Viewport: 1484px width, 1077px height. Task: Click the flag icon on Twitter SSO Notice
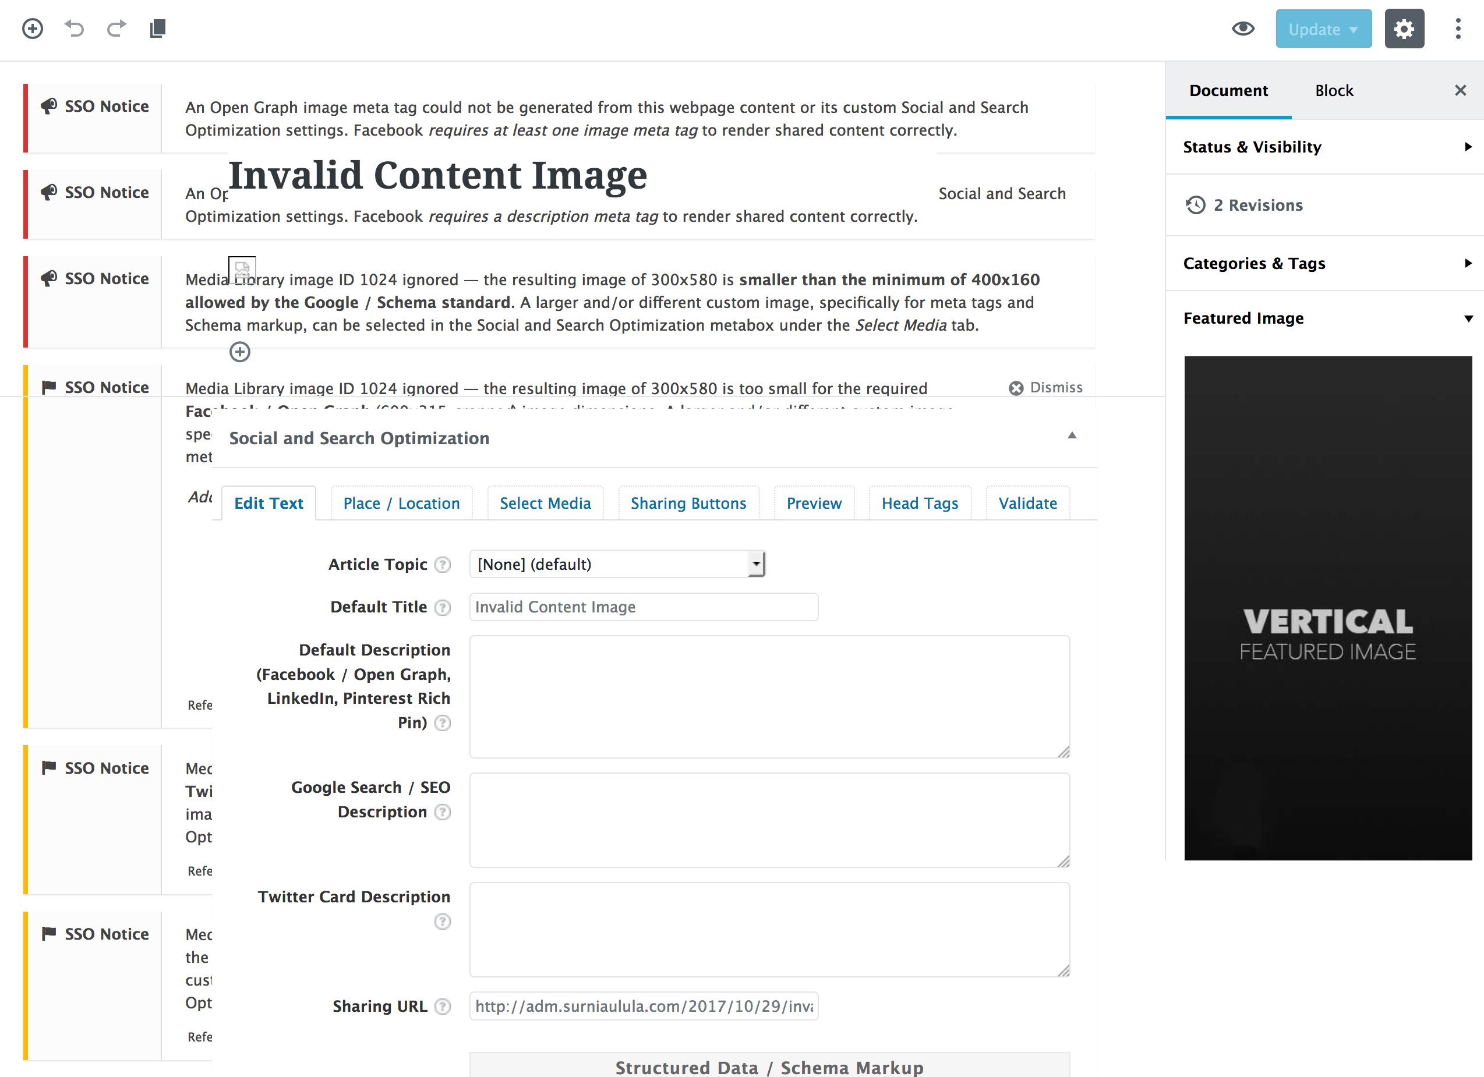[48, 768]
